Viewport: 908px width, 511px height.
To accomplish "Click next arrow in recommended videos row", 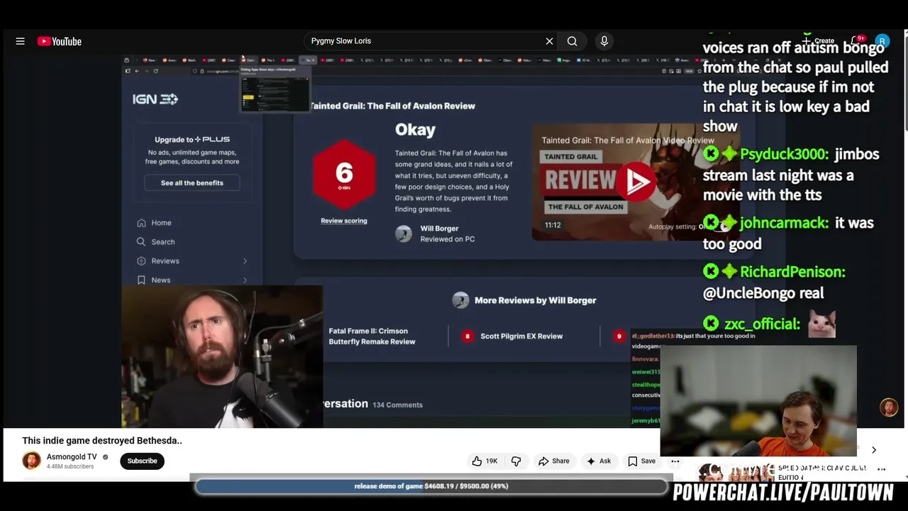I will tap(874, 450).
